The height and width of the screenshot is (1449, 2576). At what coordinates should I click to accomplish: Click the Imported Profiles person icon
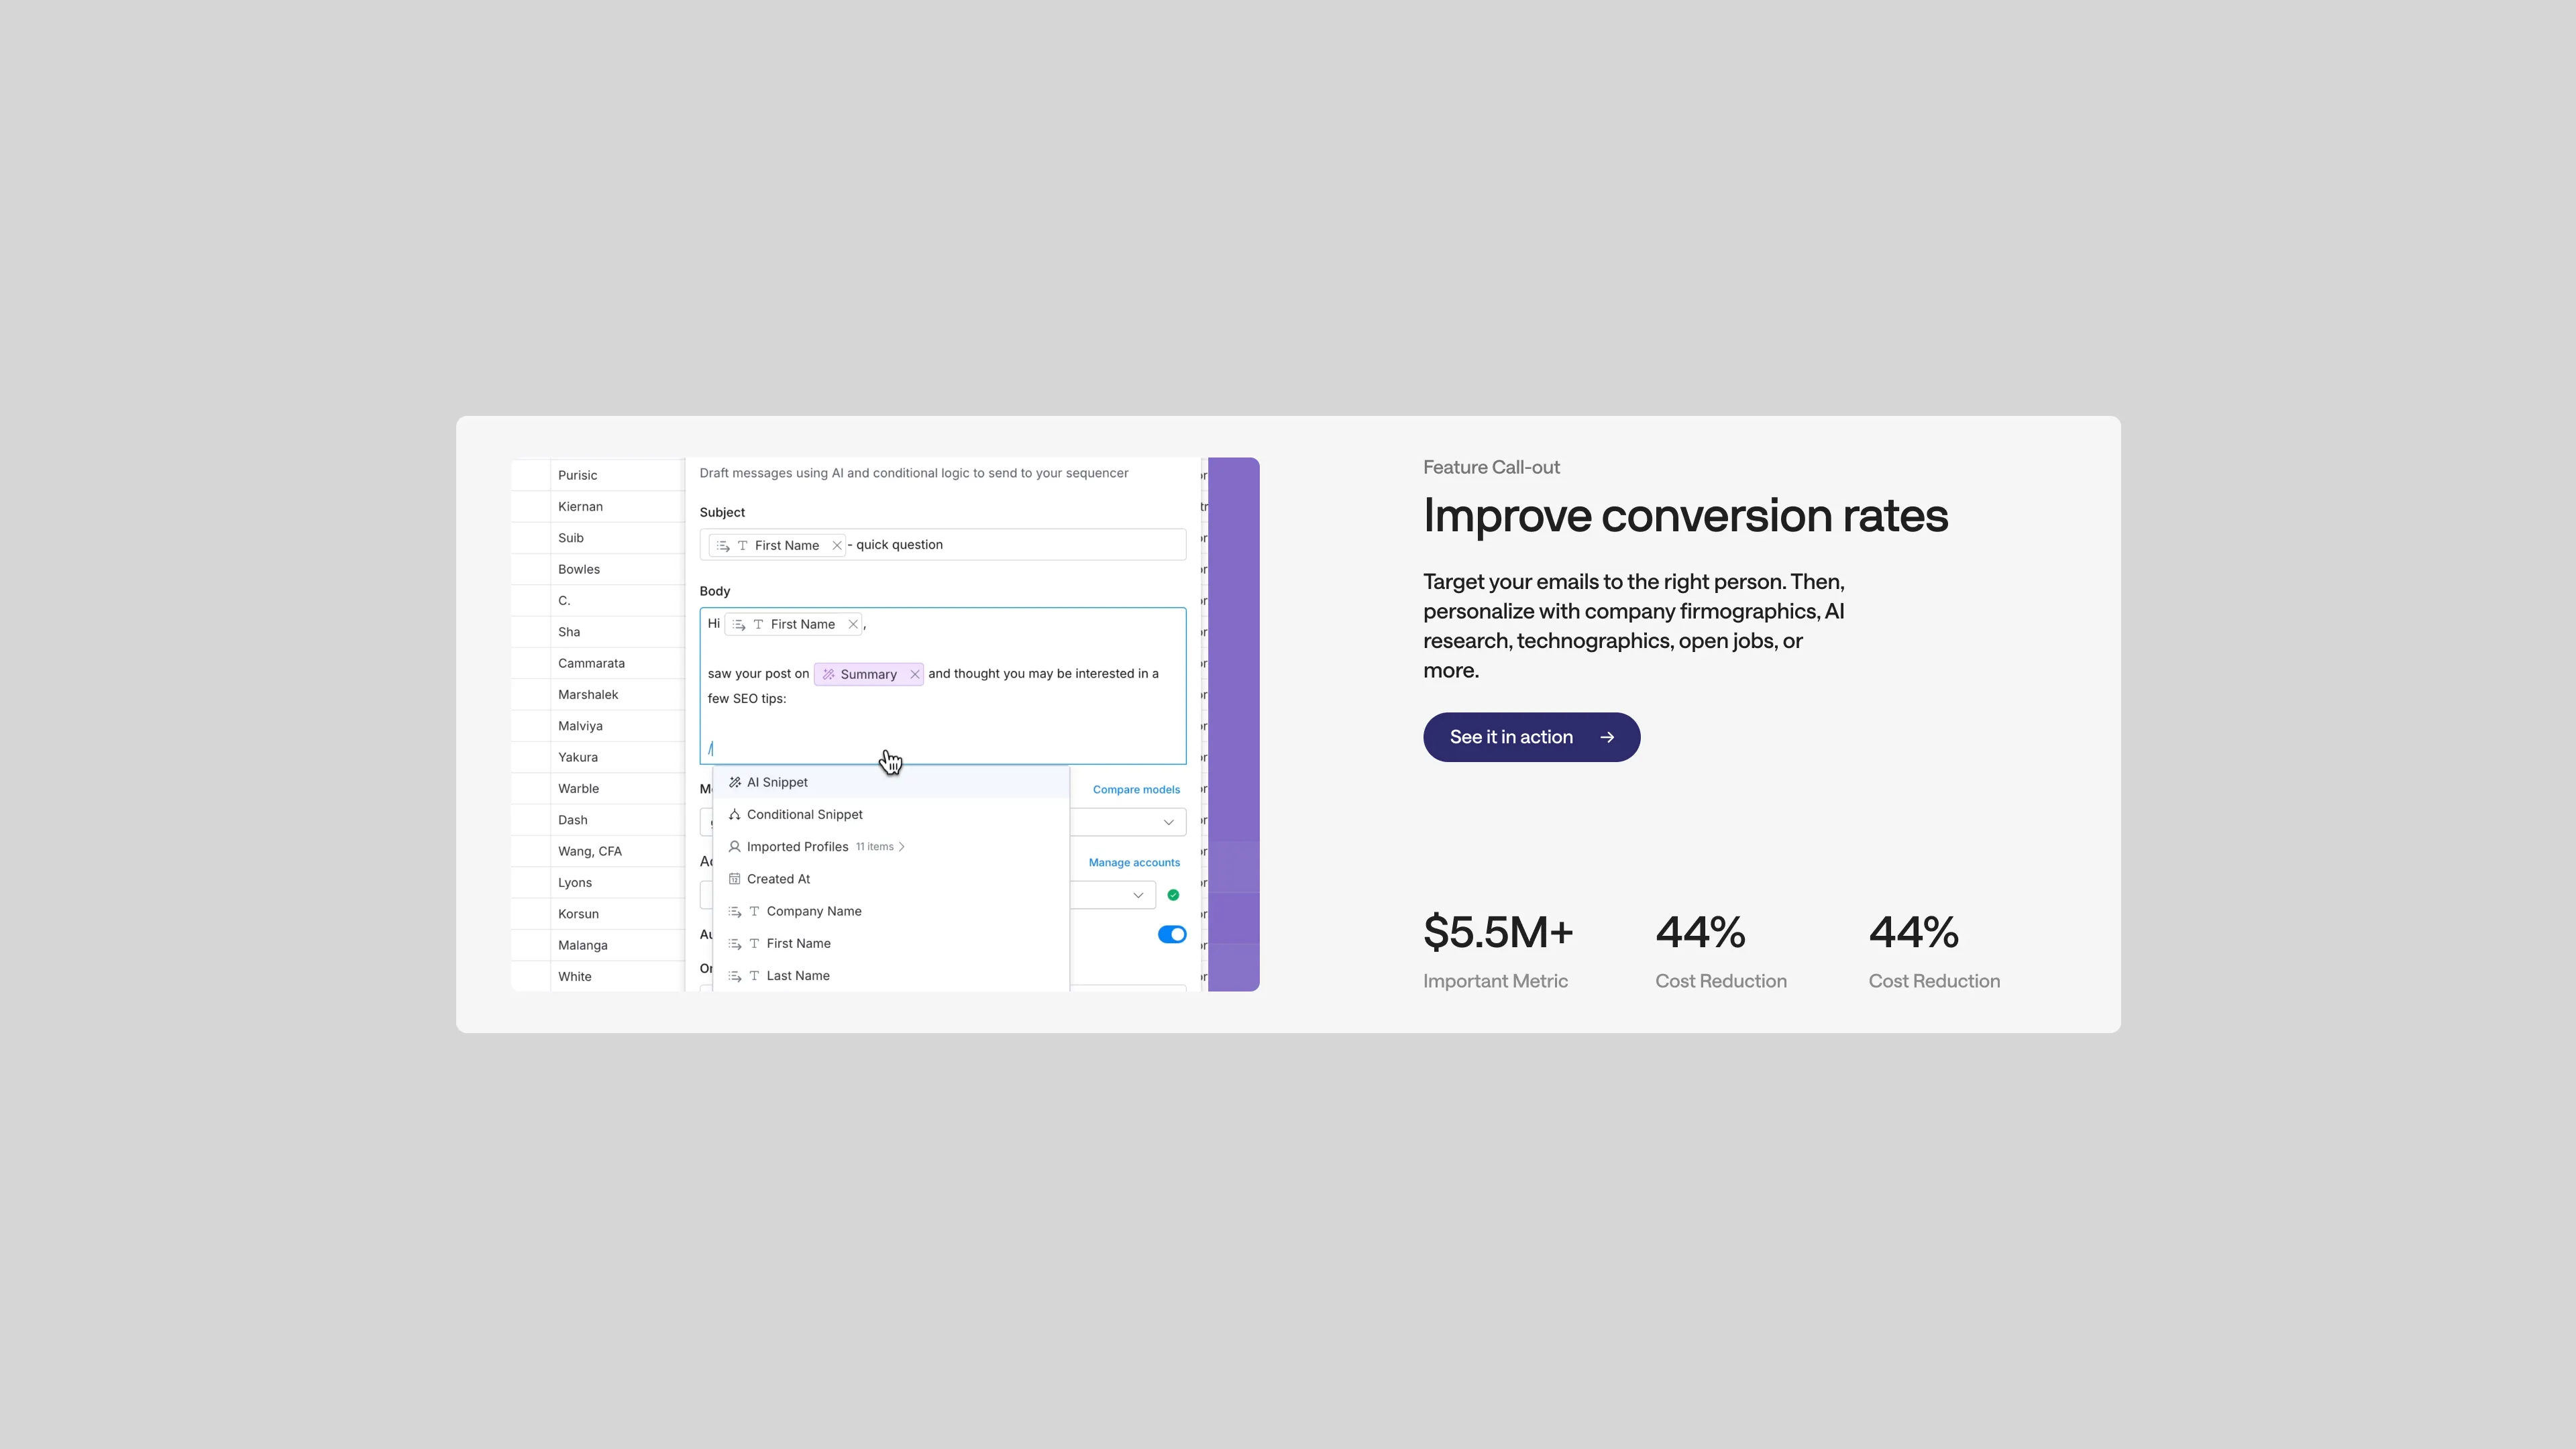tap(735, 846)
